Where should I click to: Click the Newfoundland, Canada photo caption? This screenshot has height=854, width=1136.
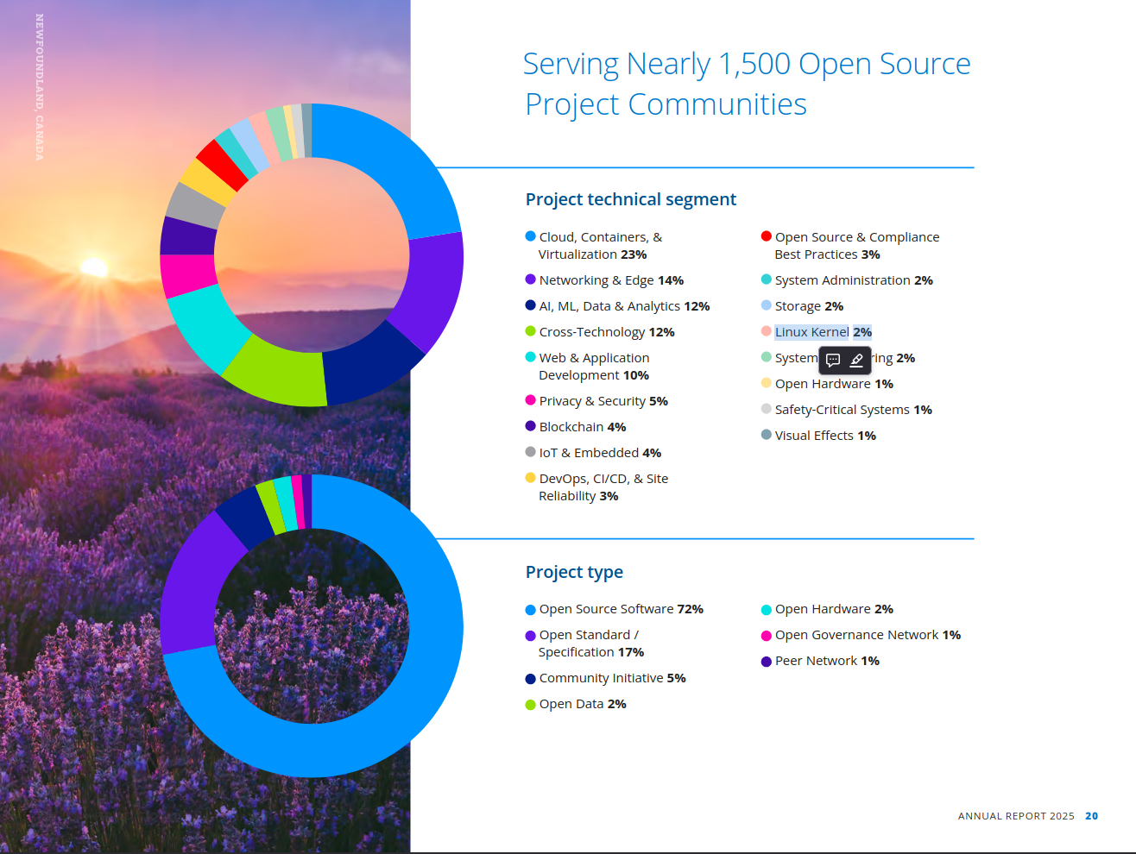coord(40,86)
